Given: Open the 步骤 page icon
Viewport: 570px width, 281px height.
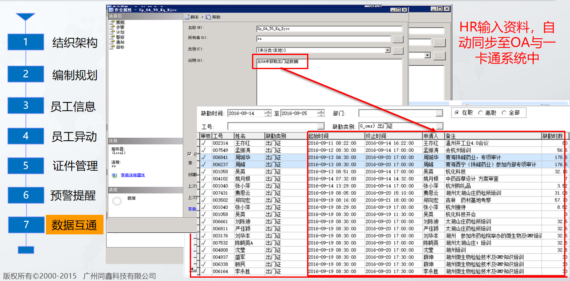Looking at the screenshot, I should (111, 27).
